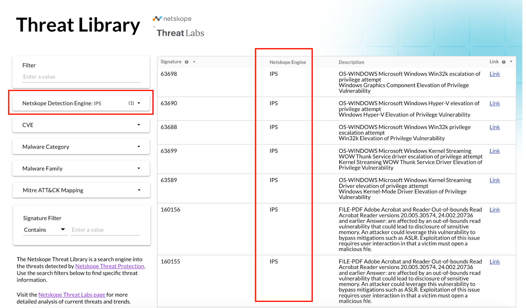Select signature cell 63688
526x308 pixels.
169,127
